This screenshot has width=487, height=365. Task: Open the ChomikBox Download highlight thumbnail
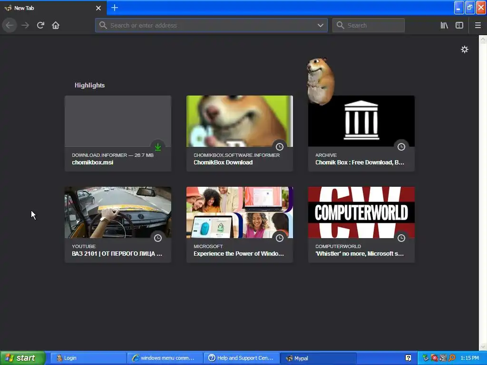[x=240, y=121]
